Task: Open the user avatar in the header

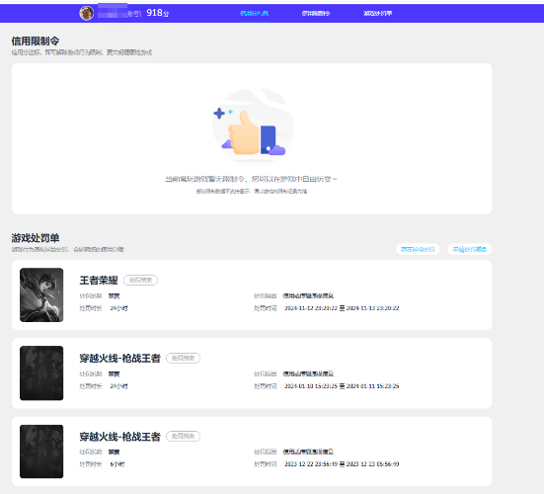Action: pyautogui.click(x=86, y=13)
